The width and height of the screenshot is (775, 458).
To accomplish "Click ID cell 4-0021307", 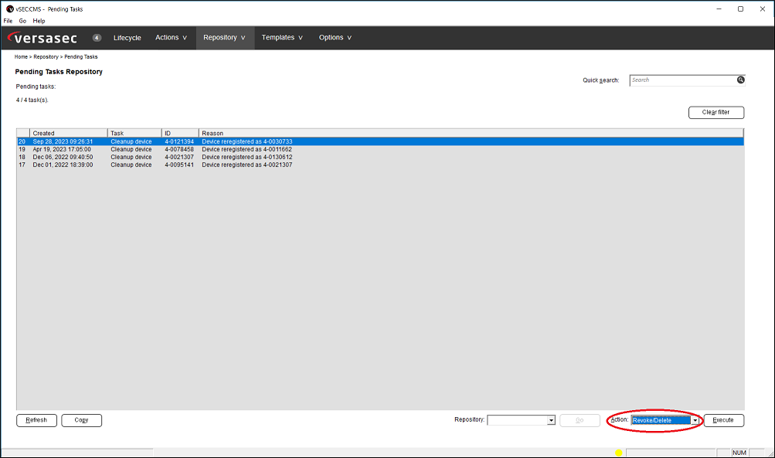I will 179,157.
